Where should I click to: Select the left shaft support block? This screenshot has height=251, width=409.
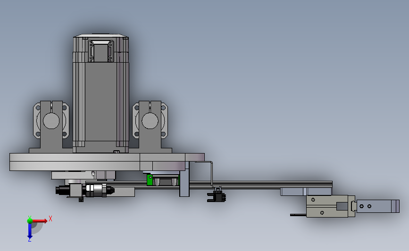[x=51, y=127]
